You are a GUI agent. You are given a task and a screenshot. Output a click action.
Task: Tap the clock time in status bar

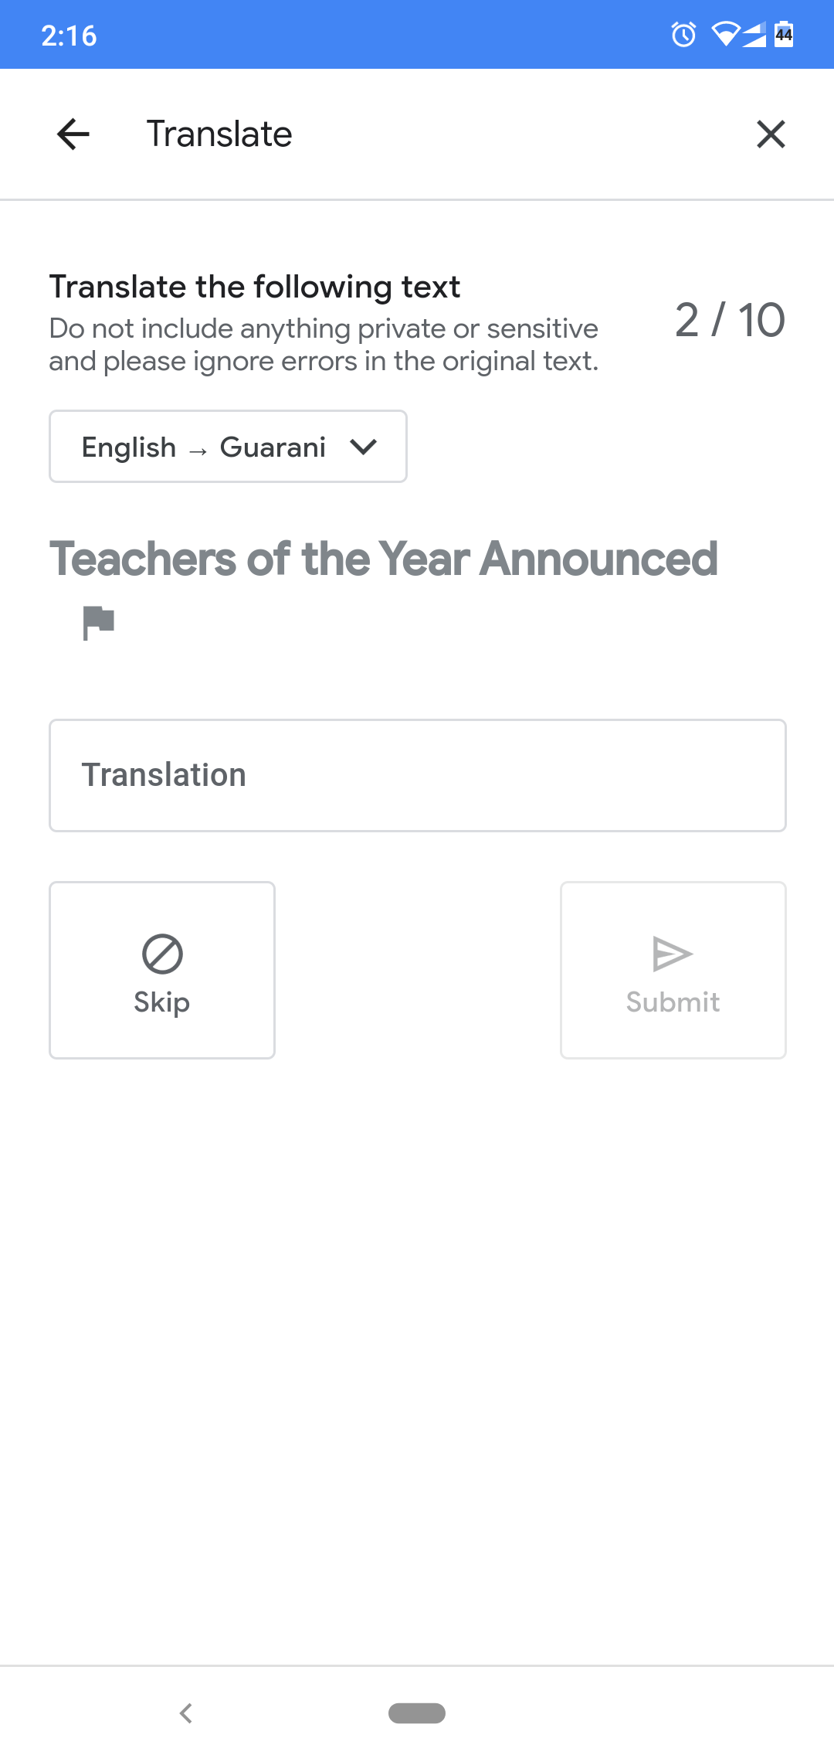pyautogui.click(x=69, y=36)
